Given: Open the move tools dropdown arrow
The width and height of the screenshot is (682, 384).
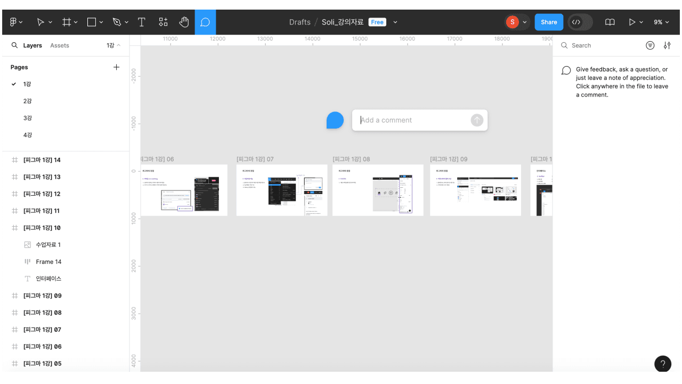Looking at the screenshot, I should click(51, 22).
